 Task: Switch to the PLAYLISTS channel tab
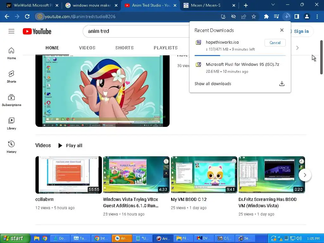pos(166,48)
